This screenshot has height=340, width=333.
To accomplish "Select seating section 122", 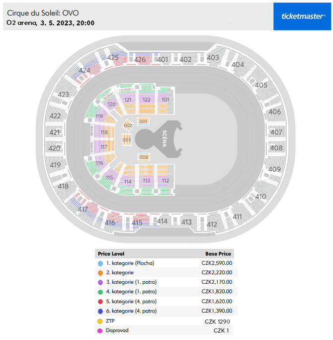I will pyautogui.click(x=146, y=100).
